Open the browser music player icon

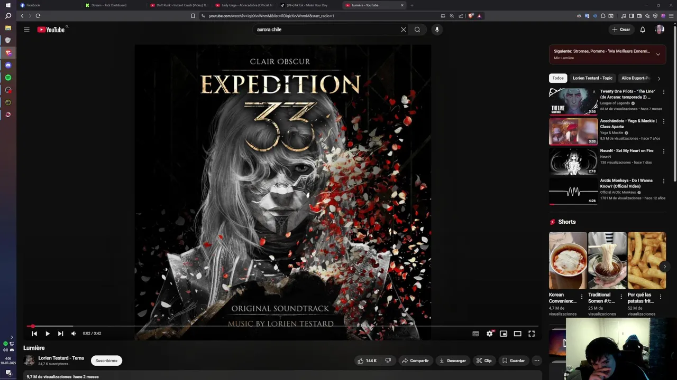pyautogui.click(x=624, y=16)
